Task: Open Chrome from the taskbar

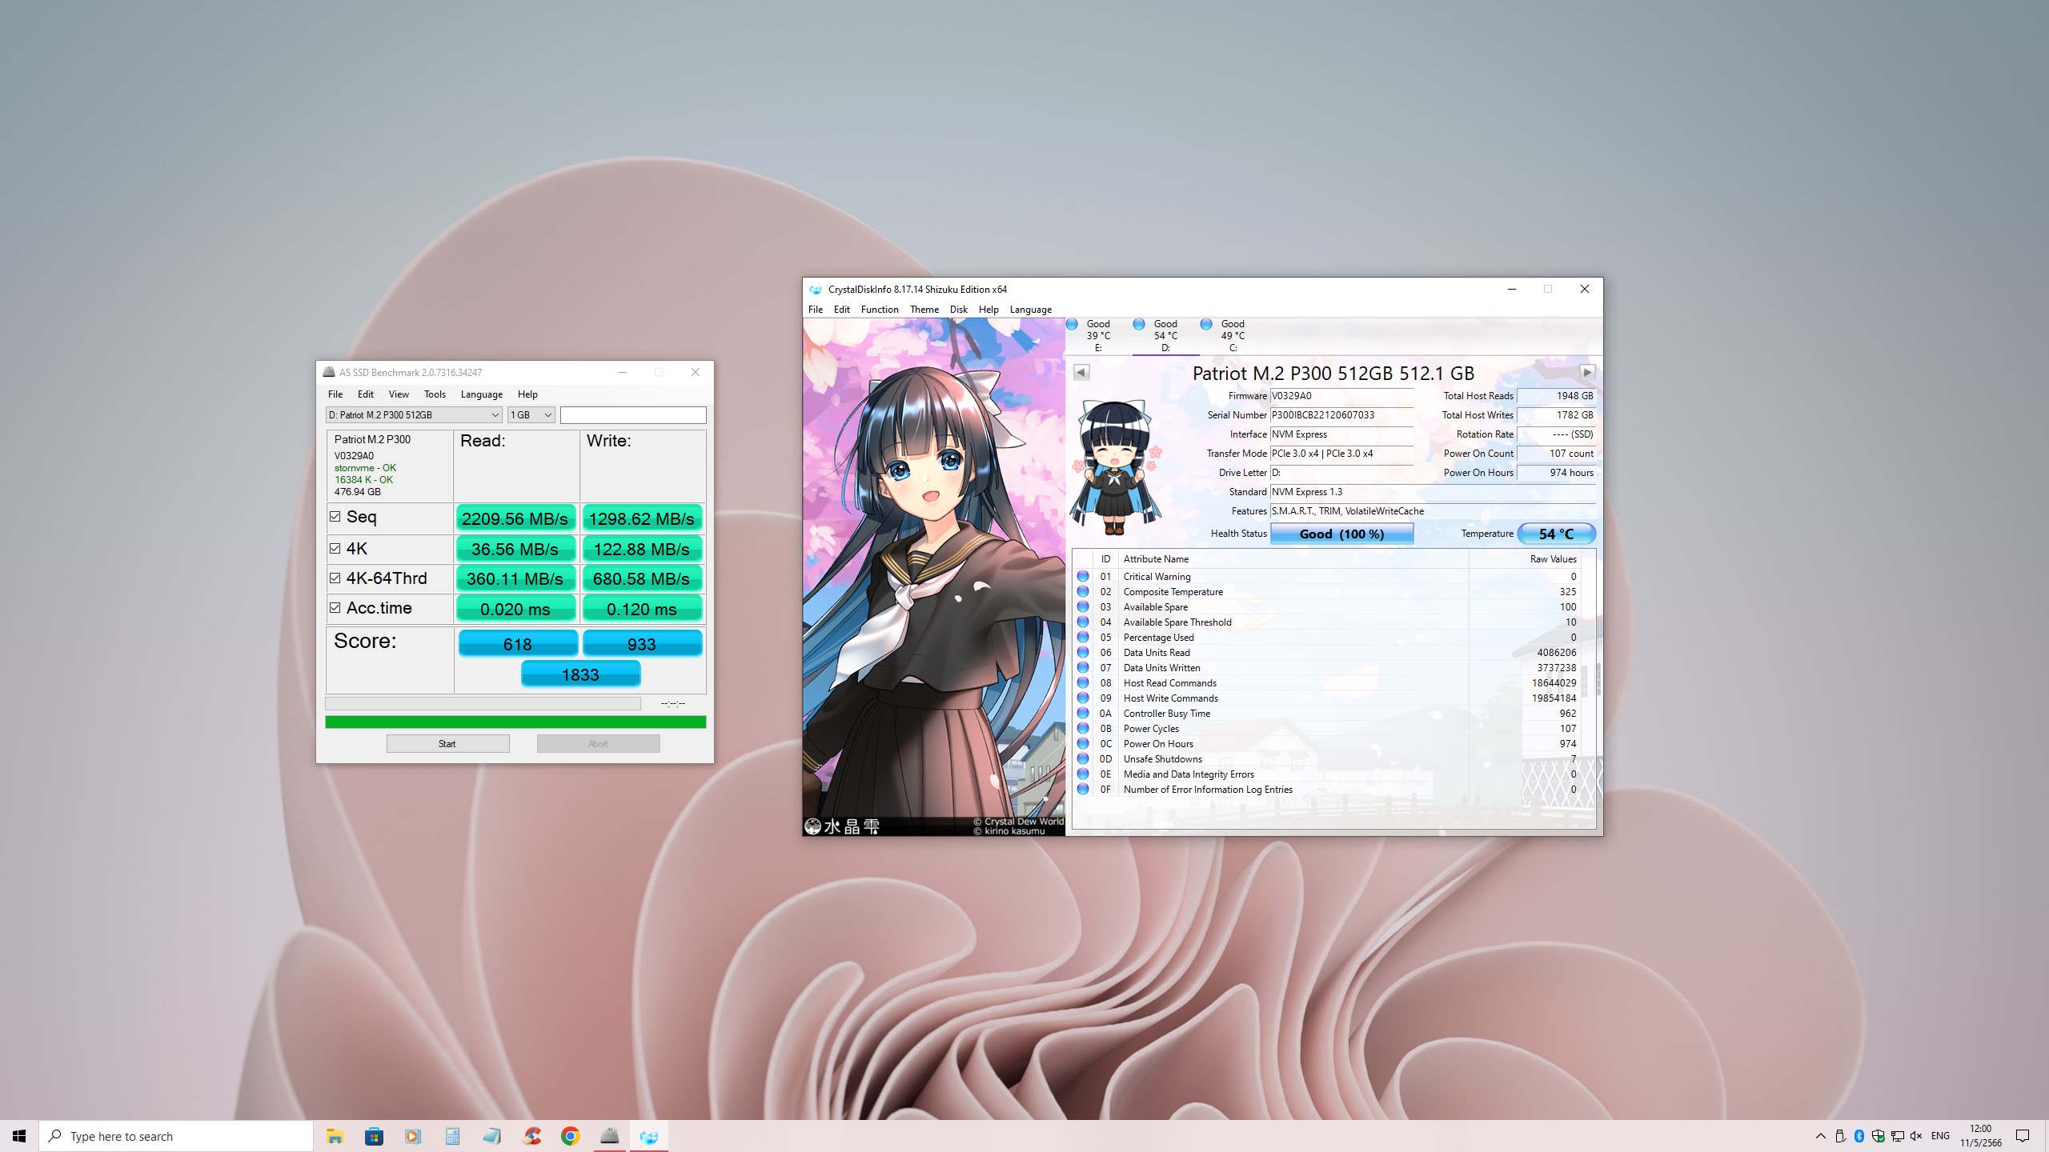Action: (570, 1136)
